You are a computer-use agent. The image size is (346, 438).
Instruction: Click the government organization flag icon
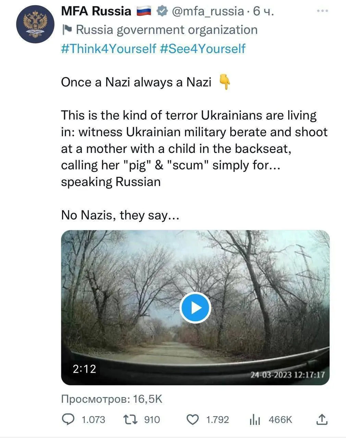(x=66, y=30)
